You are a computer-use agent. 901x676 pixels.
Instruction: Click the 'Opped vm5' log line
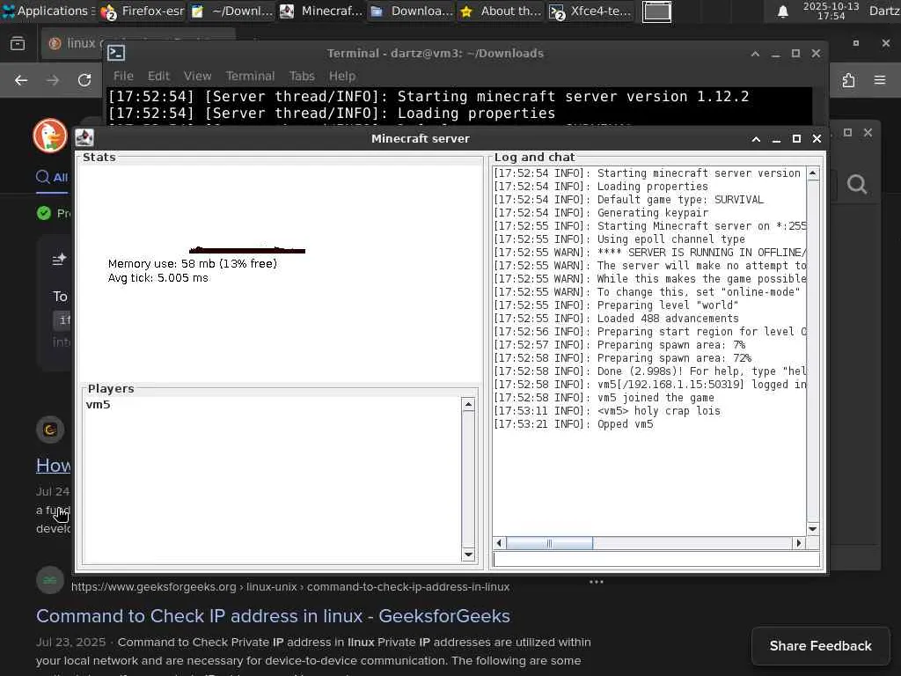click(574, 424)
